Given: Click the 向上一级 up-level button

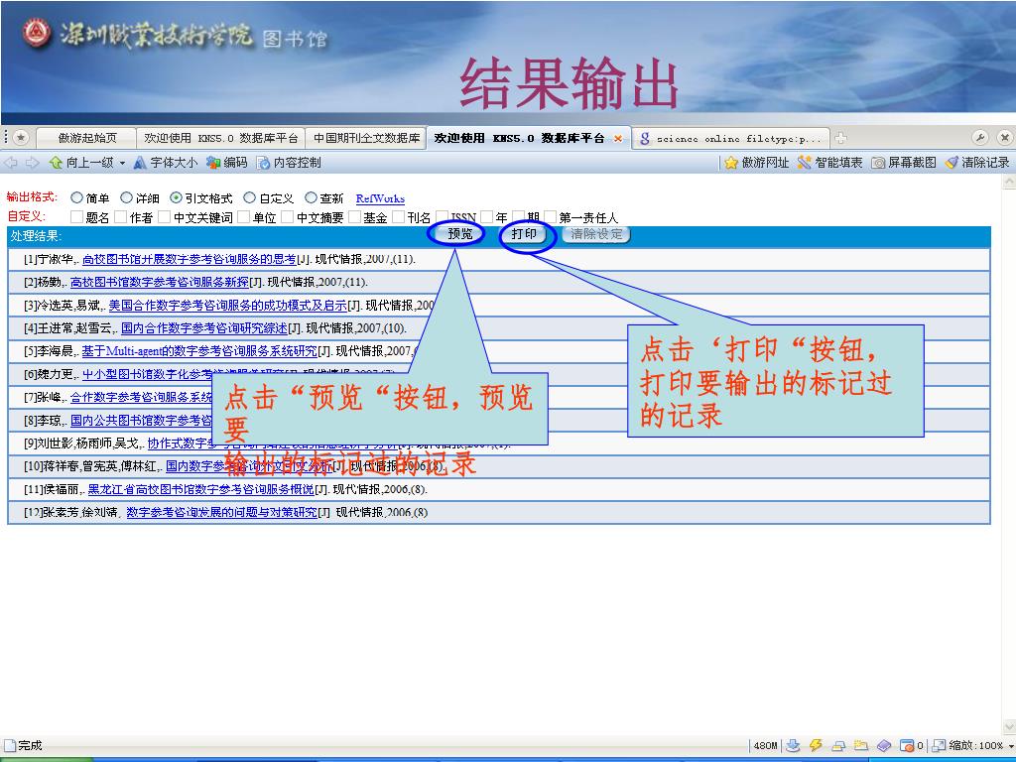Looking at the screenshot, I should [x=82, y=163].
